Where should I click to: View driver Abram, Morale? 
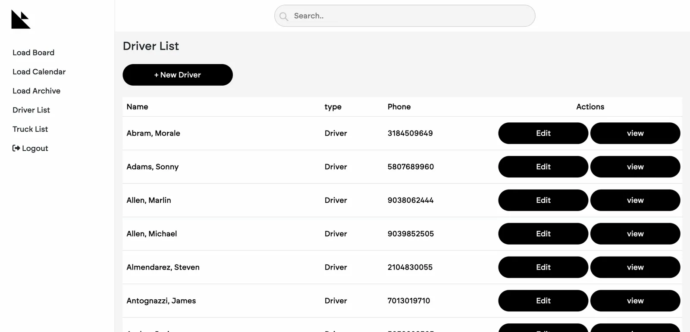[x=635, y=133]
